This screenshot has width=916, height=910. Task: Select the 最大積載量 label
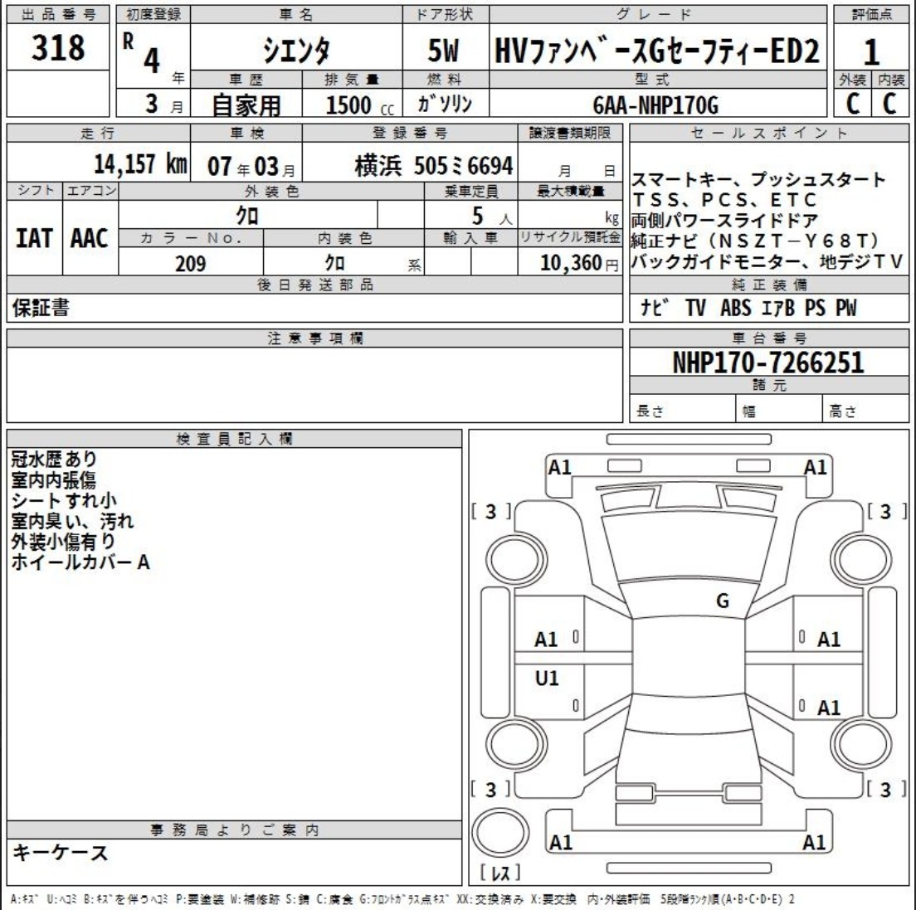pos(570,191)
